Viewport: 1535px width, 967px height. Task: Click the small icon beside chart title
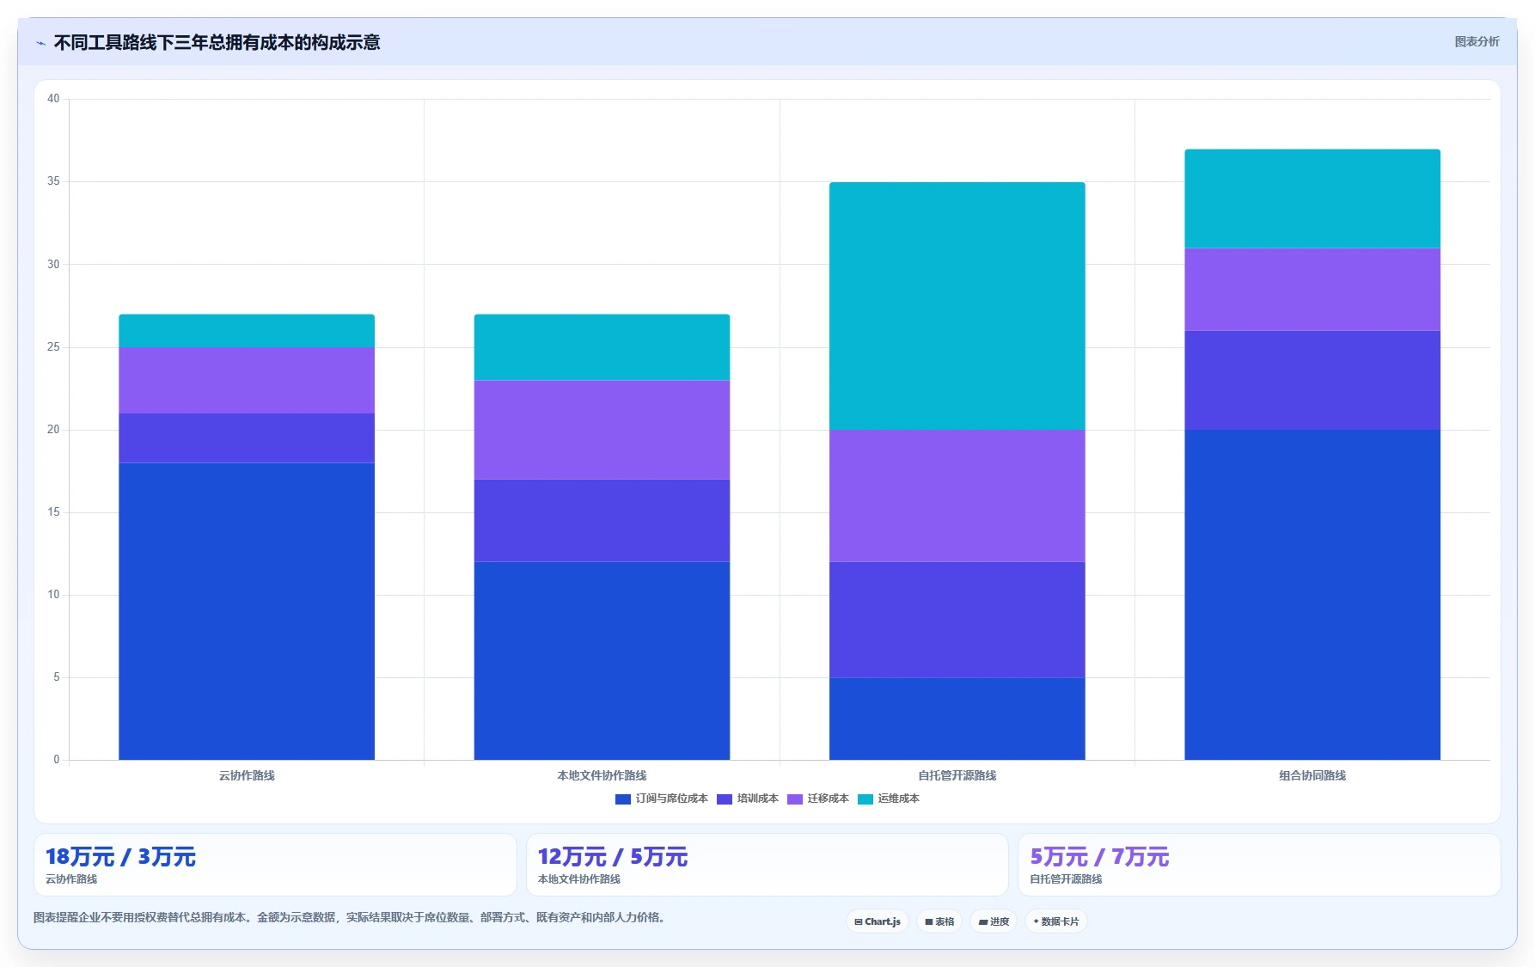pos(40,43)
